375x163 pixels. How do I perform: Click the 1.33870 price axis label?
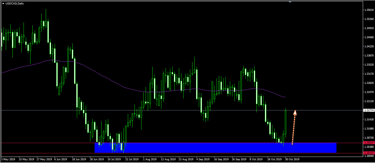pyautogui.click(x=369, y=56)
